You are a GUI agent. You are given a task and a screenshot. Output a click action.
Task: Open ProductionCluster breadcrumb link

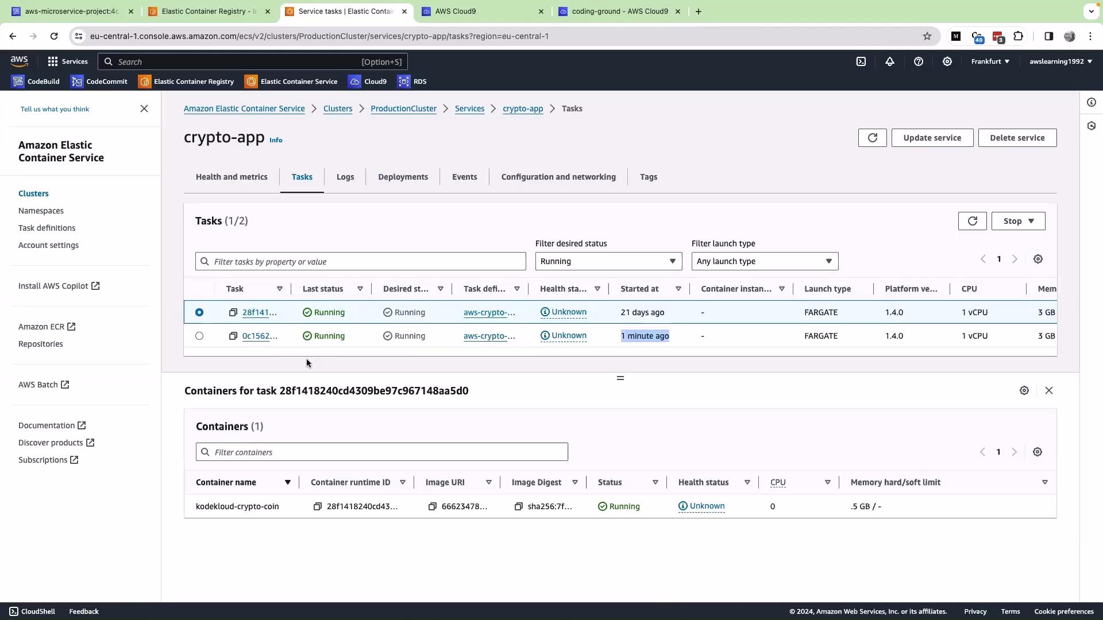pos(403,108)
